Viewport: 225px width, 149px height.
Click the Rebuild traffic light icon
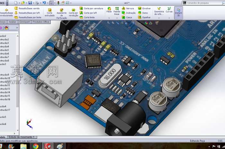click(x=59, y=3)
